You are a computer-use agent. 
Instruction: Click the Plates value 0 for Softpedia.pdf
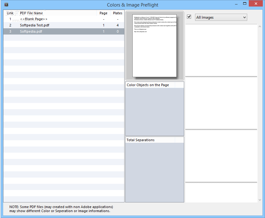point(118,31)
